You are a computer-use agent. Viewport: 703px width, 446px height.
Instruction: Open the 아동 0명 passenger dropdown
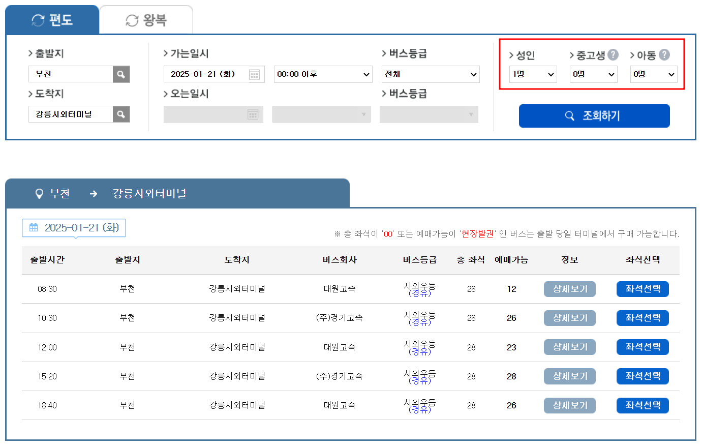pos(654,74)
